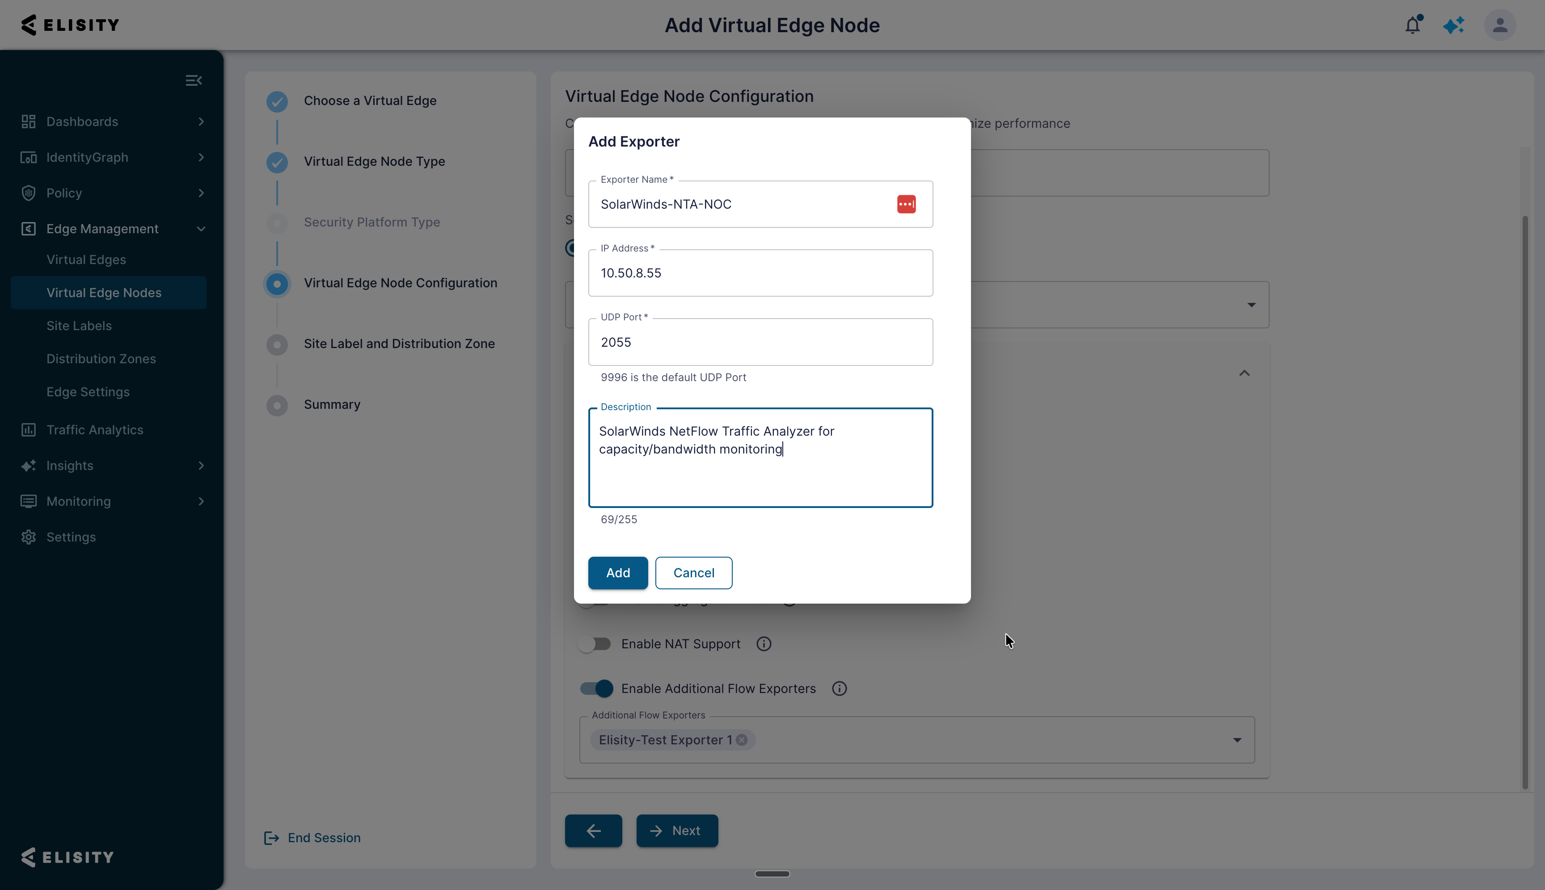Open Edge Settings menu item
1545x890 pixels.
(x=88, y=392)
